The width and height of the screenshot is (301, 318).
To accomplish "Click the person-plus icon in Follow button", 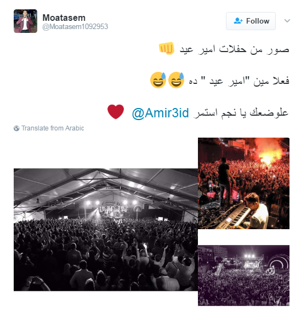I will coord(238,21).
